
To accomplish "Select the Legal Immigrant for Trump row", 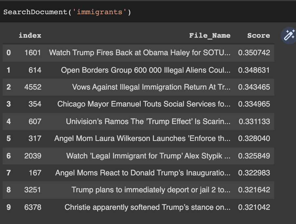I will (148, 155).
